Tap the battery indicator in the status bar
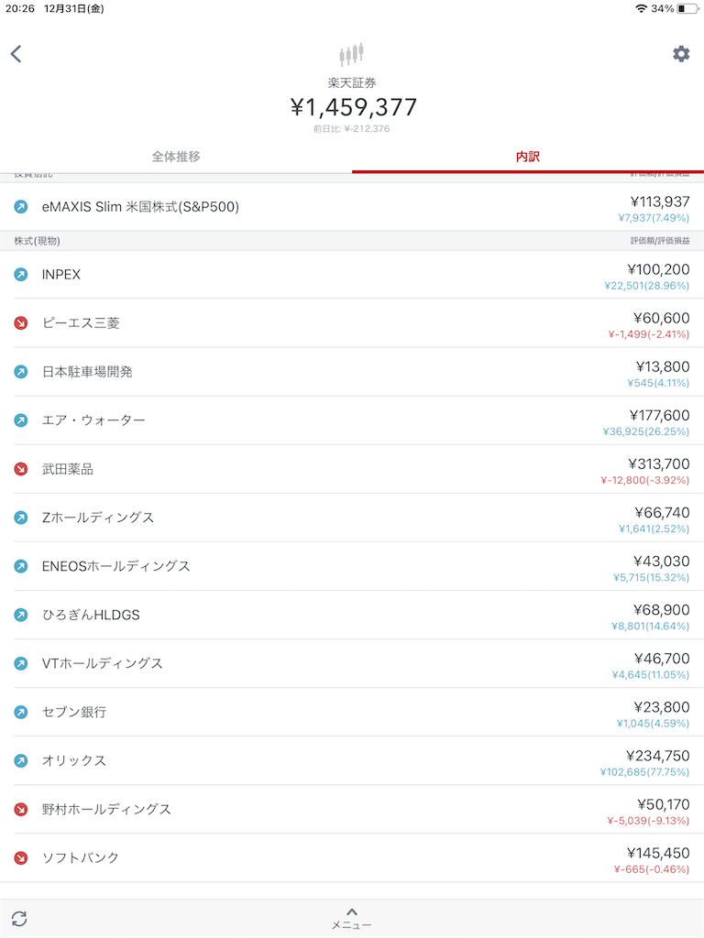Image resolution: width=704 pixels, height=938 pixels. click(x=687, y=9)
